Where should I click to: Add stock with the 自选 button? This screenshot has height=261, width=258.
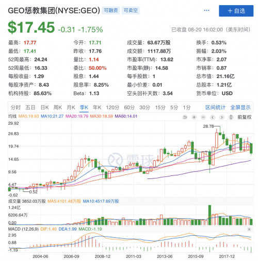click(236, 11)
